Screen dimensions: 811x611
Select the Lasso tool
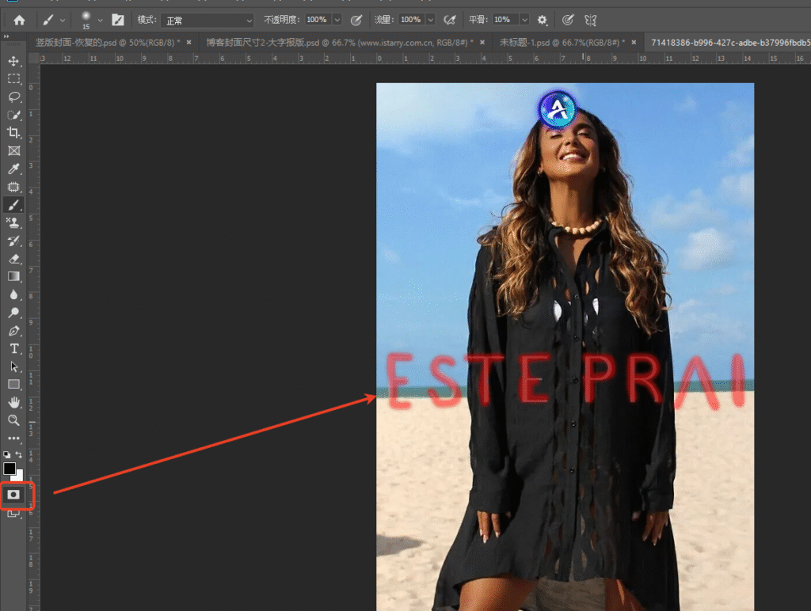click(13, 97)
